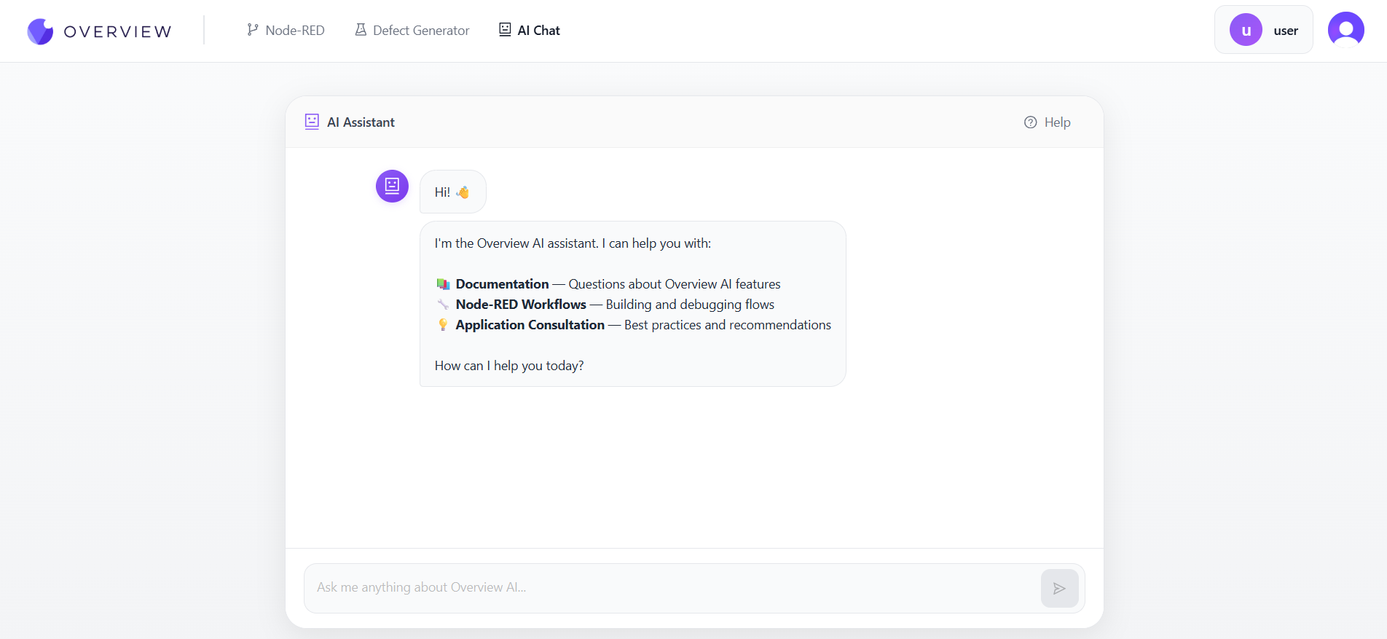Switch to the Defect Generator tab
This screenshot has height=639, width=1387.
click(420, 31)
